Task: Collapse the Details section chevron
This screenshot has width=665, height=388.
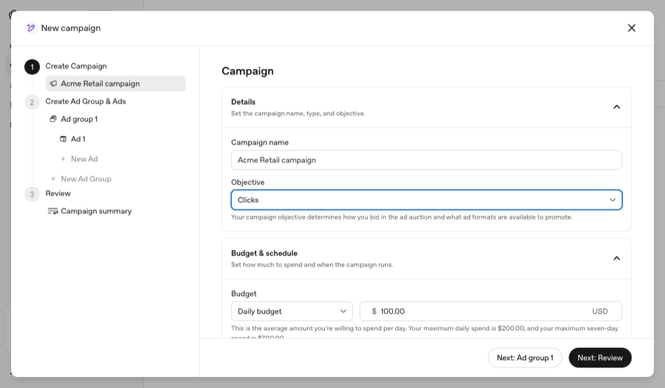Action: click(x=616, y=107)
